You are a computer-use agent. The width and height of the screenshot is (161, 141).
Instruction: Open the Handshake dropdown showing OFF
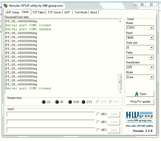point(152,67)
